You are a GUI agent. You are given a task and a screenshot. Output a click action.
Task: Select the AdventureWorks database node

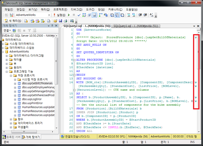click(x=19, y=52)
